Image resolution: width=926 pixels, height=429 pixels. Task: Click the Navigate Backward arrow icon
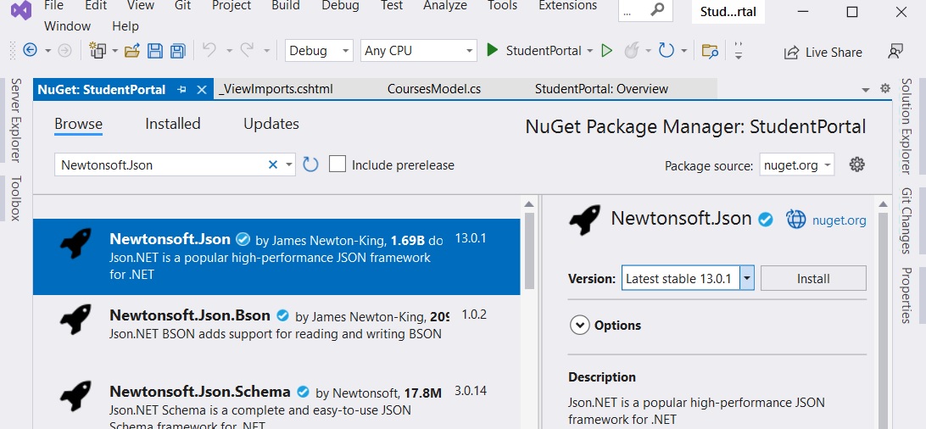(31, 51)
